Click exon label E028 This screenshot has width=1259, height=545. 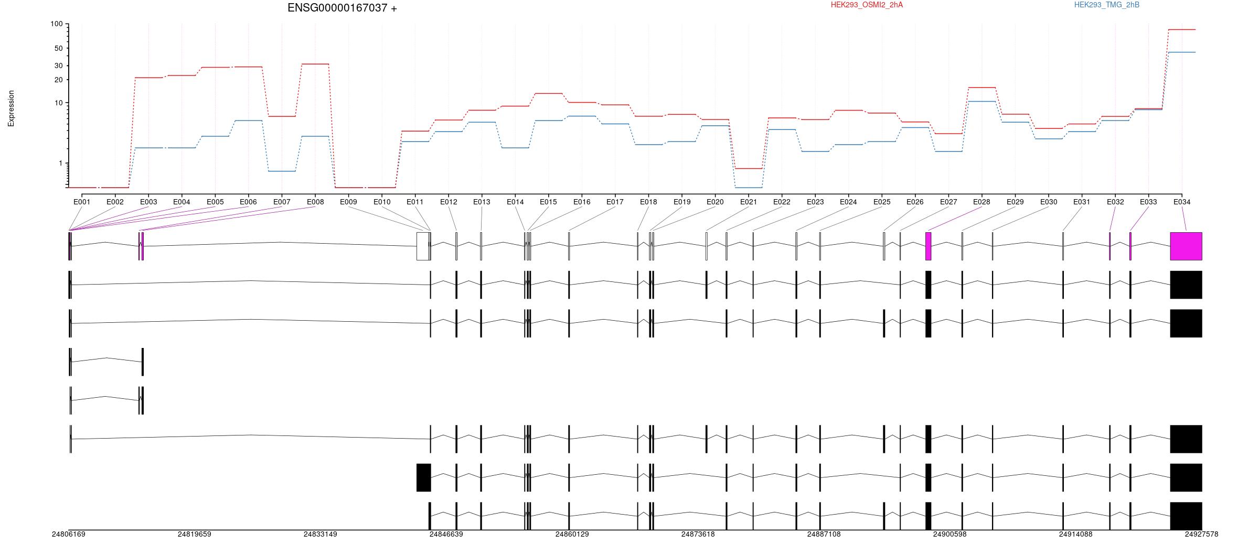tap(981, 202)
